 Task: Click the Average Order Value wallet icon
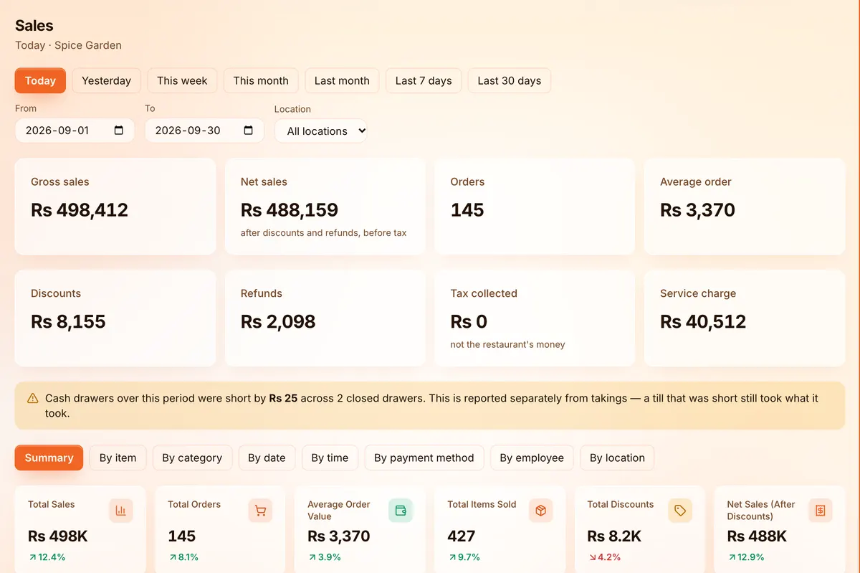pyautogui.click(x=401, y=511)
